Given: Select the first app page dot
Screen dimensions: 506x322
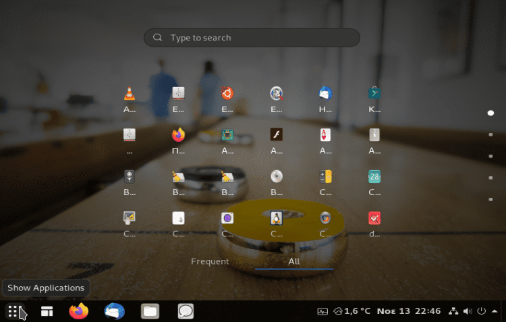Looking at the screenshot, I should [x=490, y=113].
